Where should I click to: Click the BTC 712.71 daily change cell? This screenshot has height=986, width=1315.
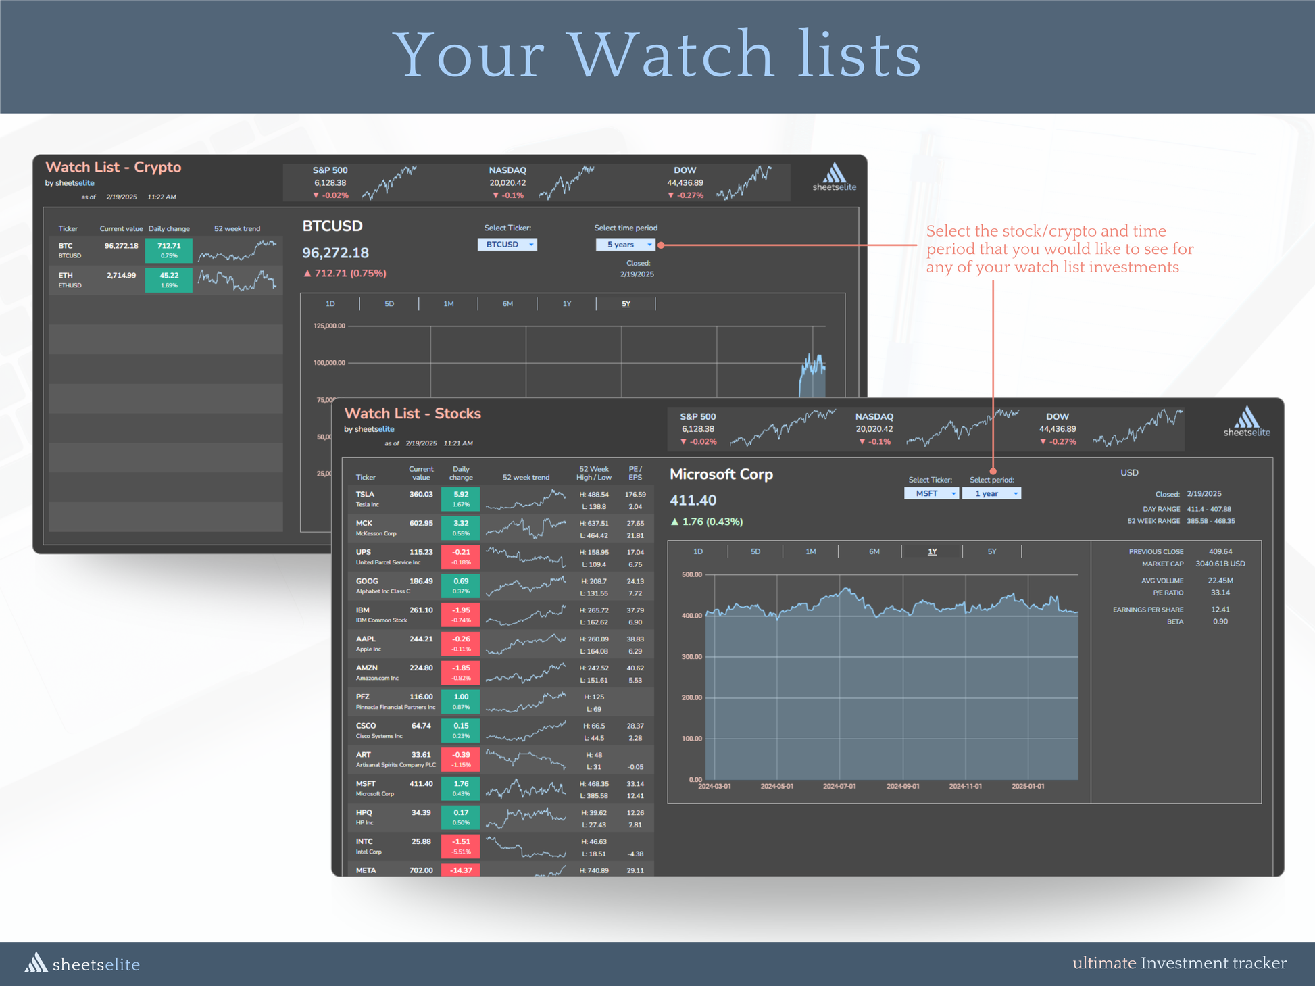[x=169, y=250]
